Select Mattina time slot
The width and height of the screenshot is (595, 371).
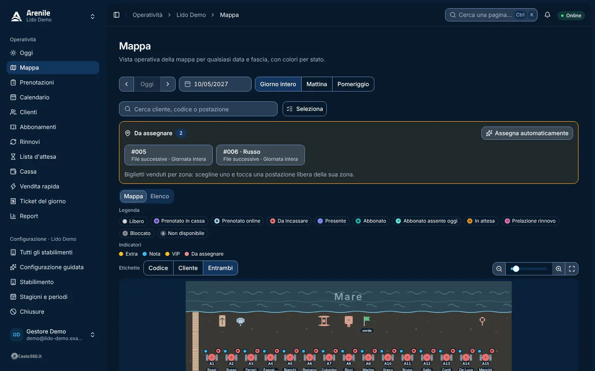(317, 84)
